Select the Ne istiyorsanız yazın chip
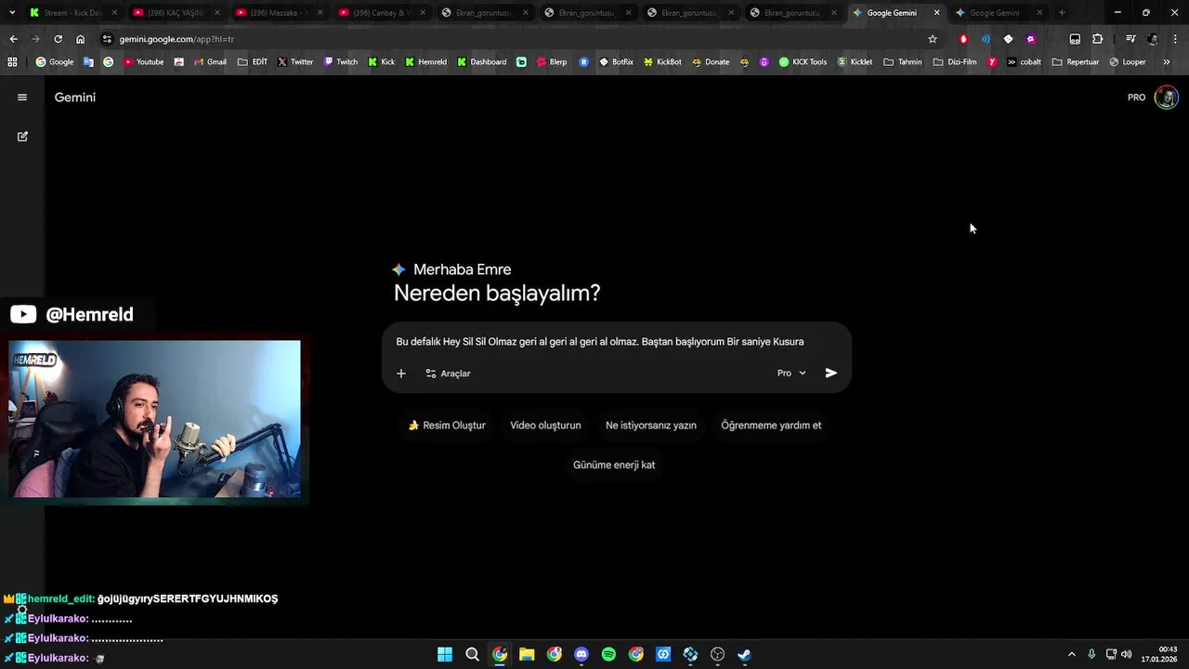The width and height of the screenshot is (1189, 669). [651, 426]
